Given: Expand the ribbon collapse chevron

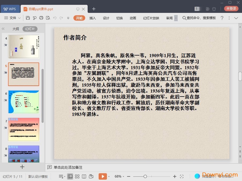Looking at the screenshot, I should 236,18.
